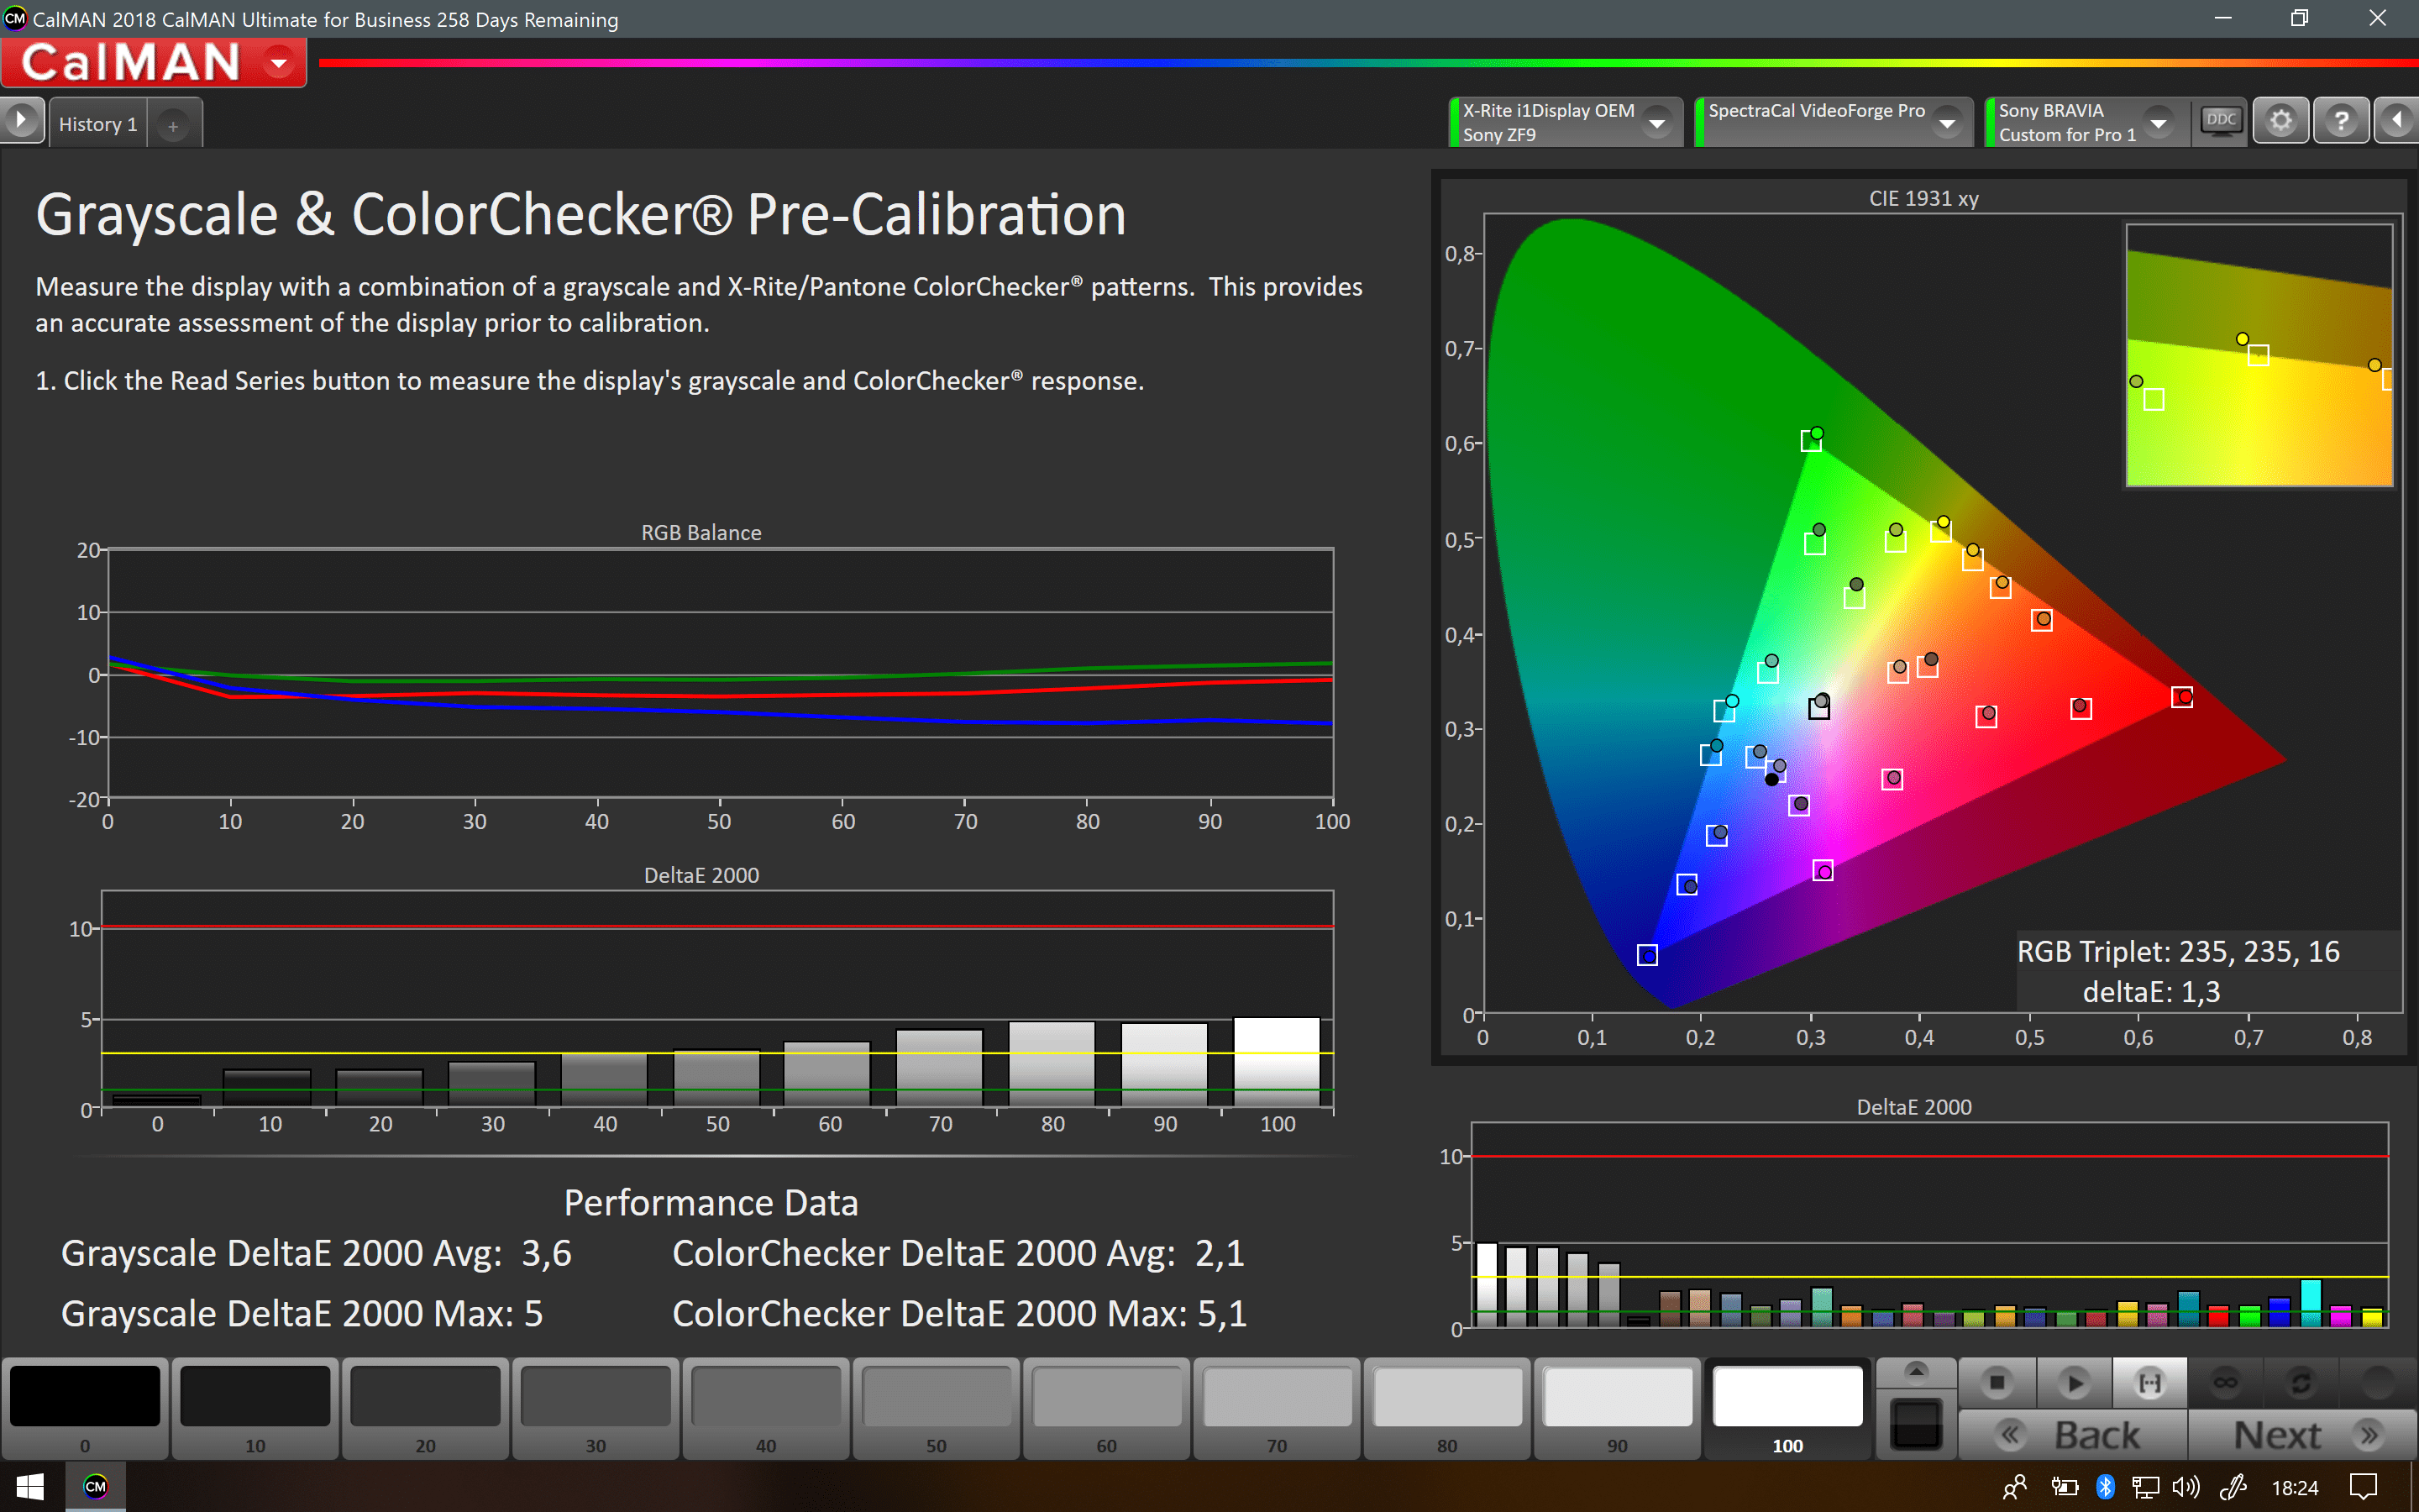This screenshot has height=1512, width=2419.
Task: Click the current pattern preview square
Action: point(1916,1423)
